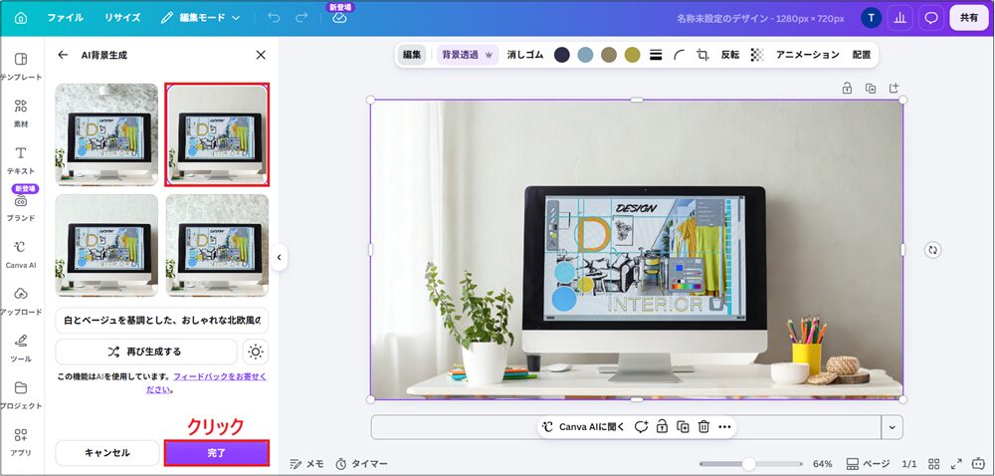Screen dimensions: 995x476
Task: Open more options ellipsis in floating bar
Action: [x=724, y=427]
